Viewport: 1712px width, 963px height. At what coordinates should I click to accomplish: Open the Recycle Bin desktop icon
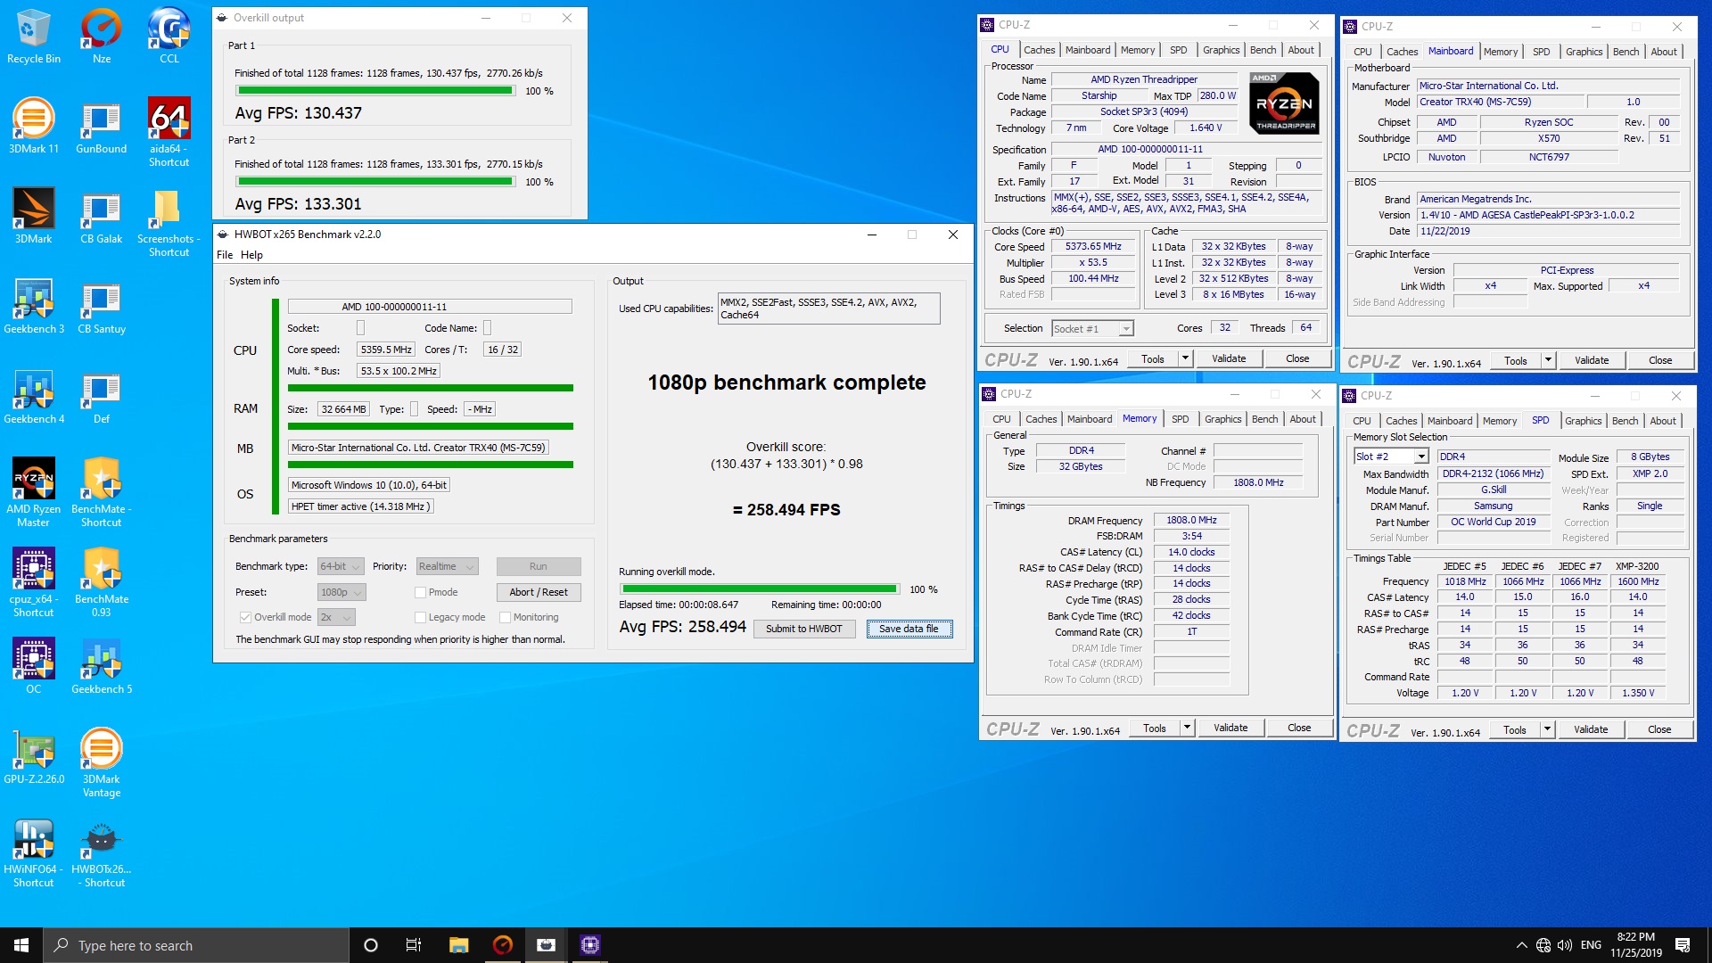click(x=33, y=36)
